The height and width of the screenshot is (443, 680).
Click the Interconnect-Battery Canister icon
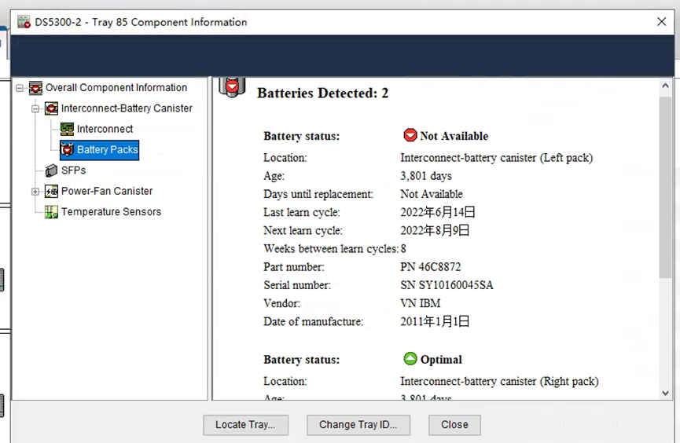(x=51, y=108)
